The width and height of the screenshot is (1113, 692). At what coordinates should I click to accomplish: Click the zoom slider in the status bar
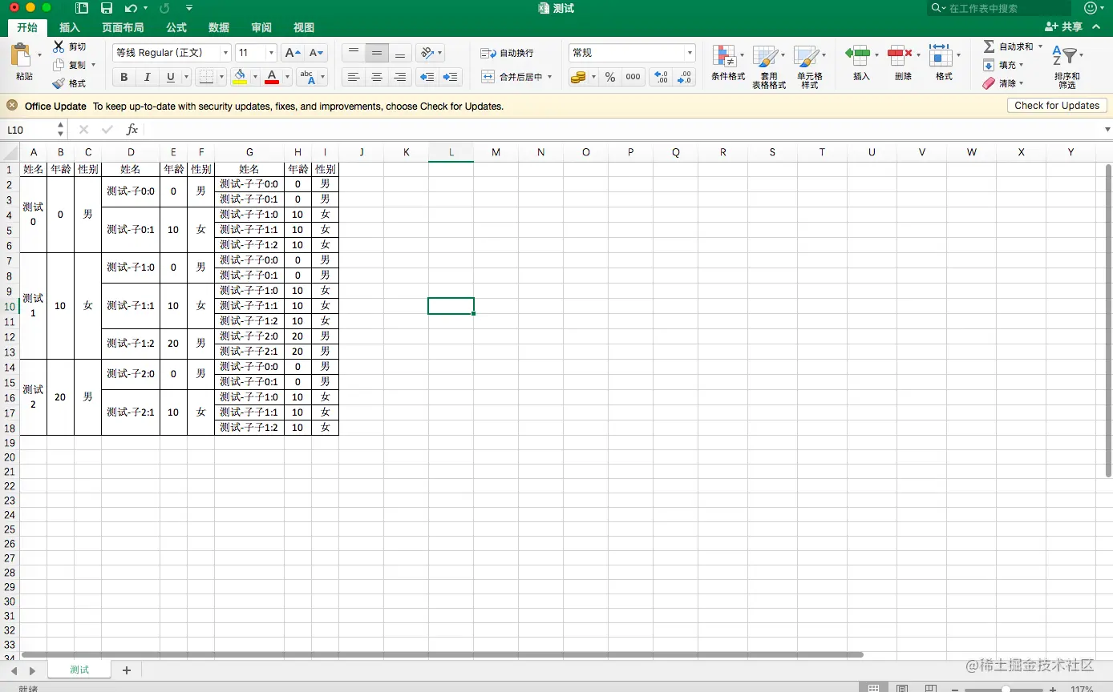pyautogui.click(x=1006, y=689)
